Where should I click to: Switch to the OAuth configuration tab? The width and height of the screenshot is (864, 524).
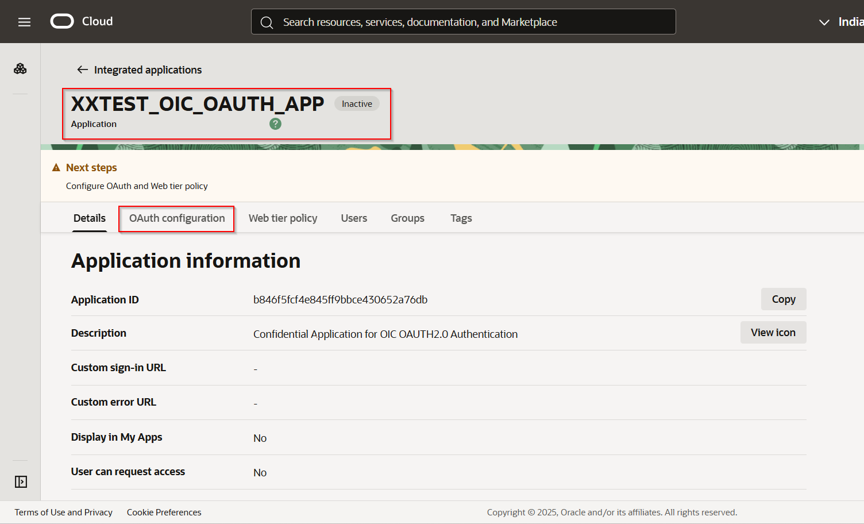[x=177, y=218]
